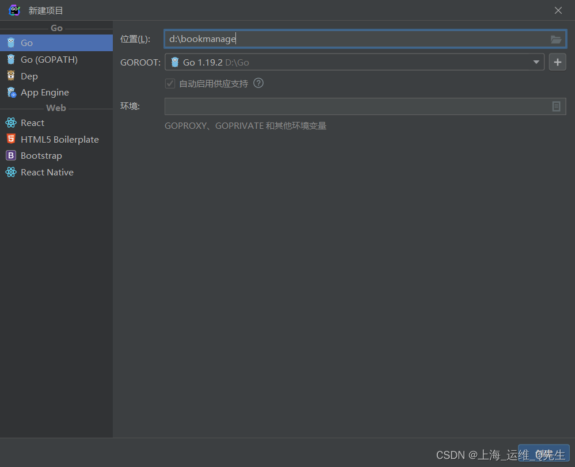
Task: Choose Go (GOPATH) project type
Action: [x=56, y=59]
